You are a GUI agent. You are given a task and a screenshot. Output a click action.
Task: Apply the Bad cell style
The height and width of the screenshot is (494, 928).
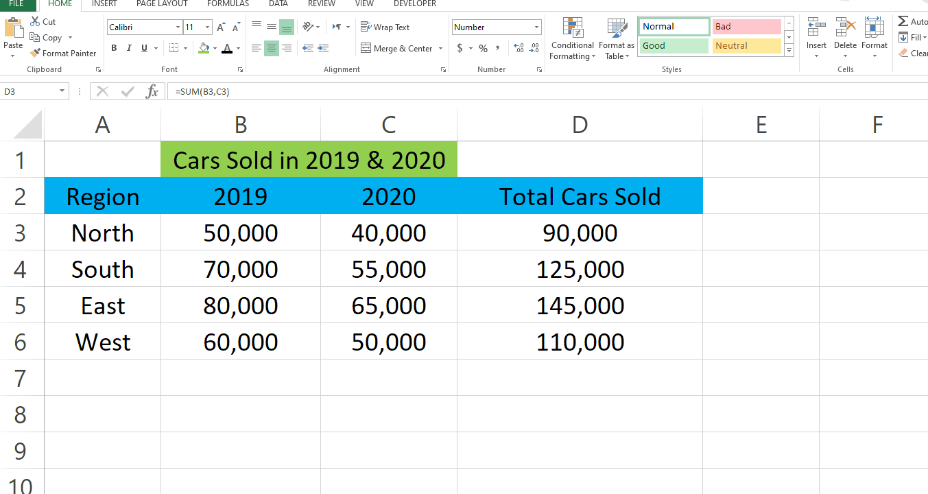tap(746, 25)
